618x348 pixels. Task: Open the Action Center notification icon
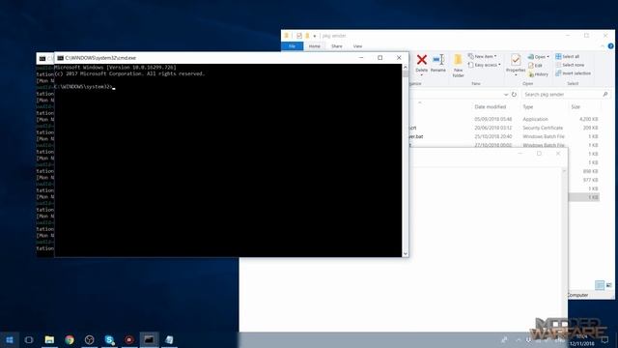point(605,339)
